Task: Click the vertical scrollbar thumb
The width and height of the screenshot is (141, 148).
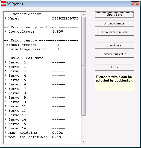Action: [x=84, y=66]
